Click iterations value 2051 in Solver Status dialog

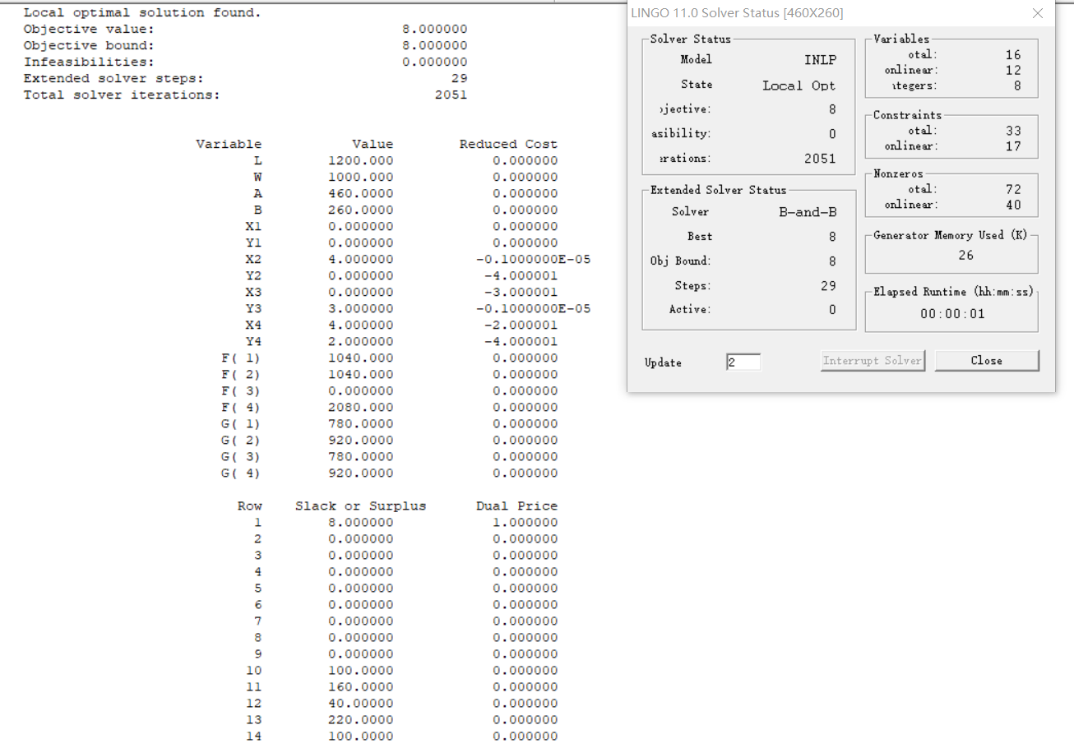pyautogui.click(x=820, y=159)
